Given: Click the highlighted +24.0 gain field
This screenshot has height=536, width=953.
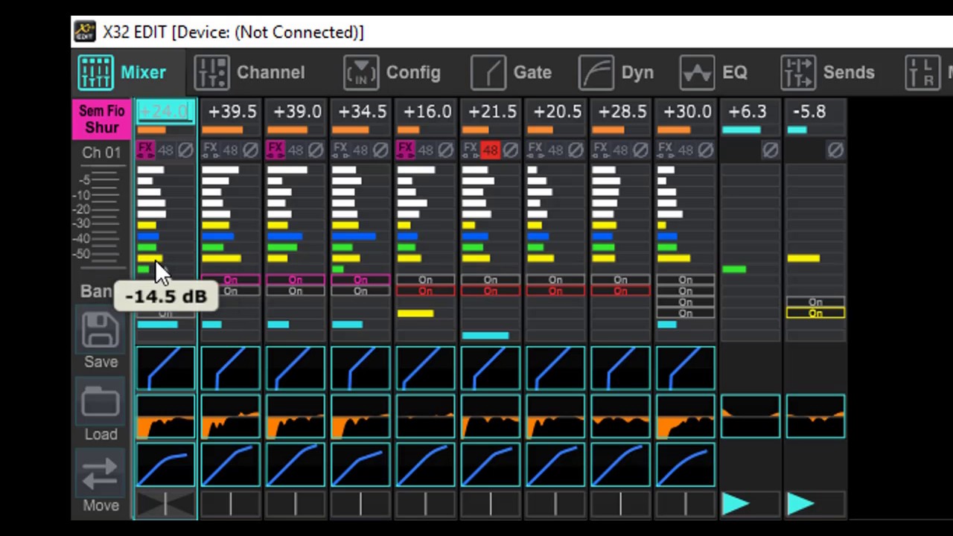Looking at the screenshot, I should coord(165,112).
